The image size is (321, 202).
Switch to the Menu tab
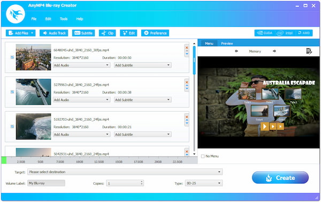[x=209, y=43]
